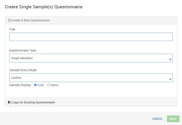Select the Code radio button

click(x=35, y=85)
